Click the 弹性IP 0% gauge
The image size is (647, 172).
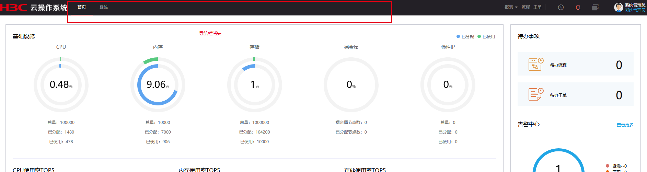[448, 85]
